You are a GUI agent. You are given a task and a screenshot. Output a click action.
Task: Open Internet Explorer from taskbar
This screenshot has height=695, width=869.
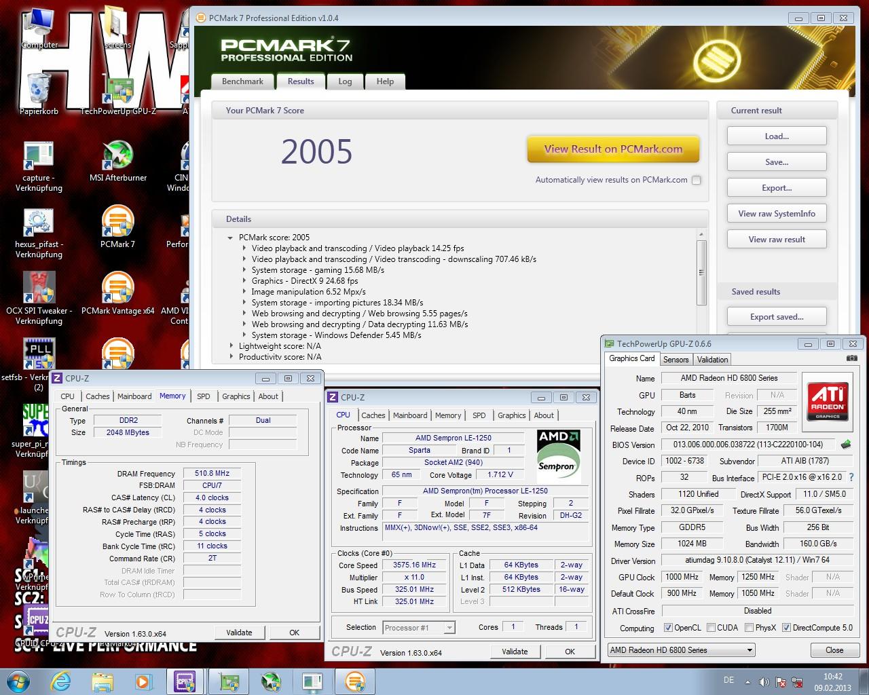point(60,681)
